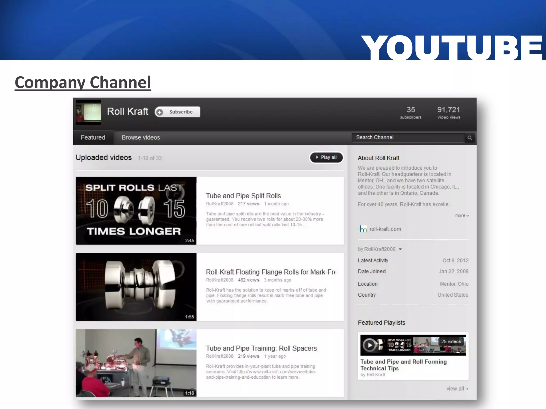Open the by RollKraft2008 dropdown arrow

[x=400, y=249]
